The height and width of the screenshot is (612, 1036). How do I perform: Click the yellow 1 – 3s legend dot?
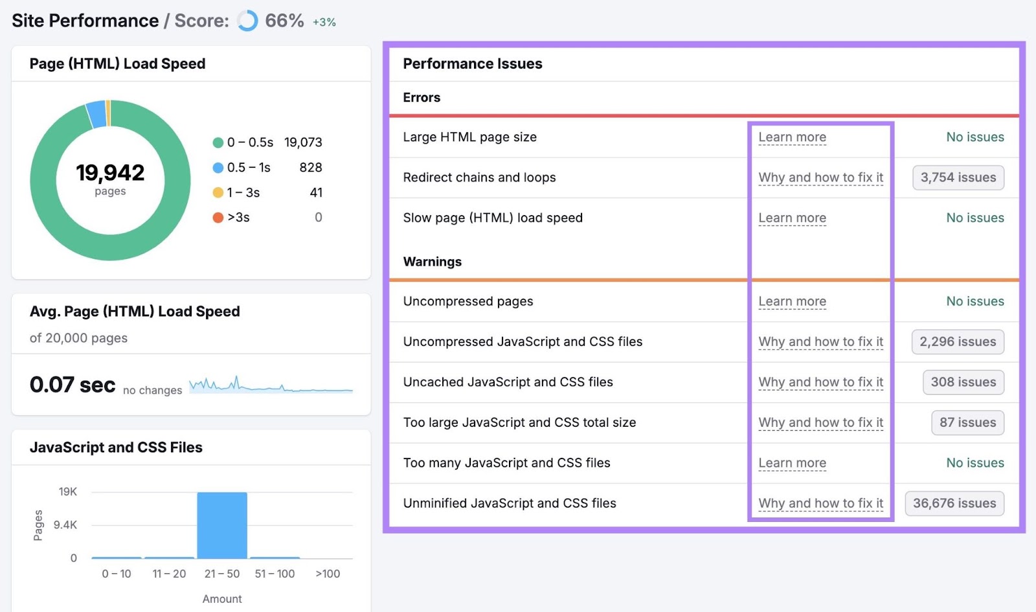coord(218,193)
